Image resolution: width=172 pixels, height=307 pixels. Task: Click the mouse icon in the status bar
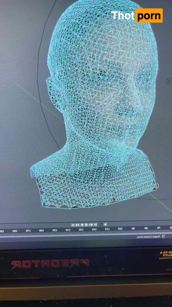[163, 236]
